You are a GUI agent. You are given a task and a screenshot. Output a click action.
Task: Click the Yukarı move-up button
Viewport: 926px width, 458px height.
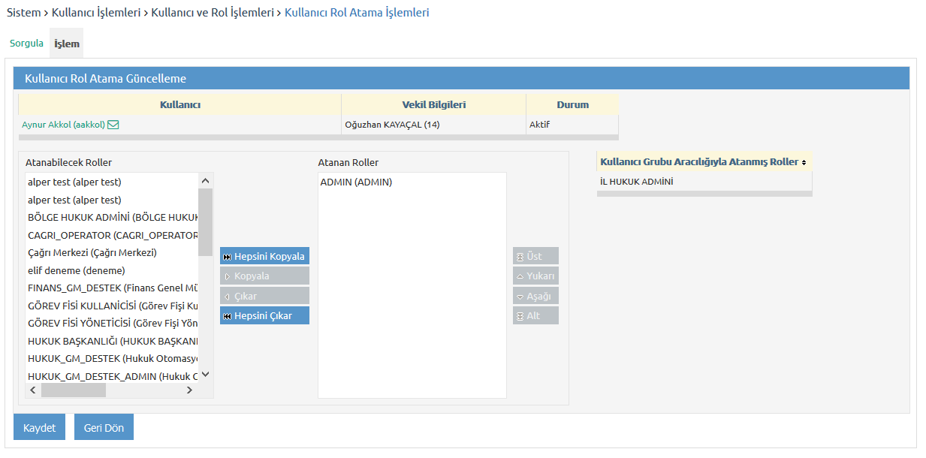coord(535,276)
